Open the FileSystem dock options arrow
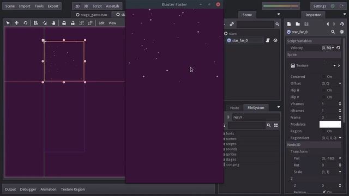Screen dimensions: 349x196 click(279, 107)
